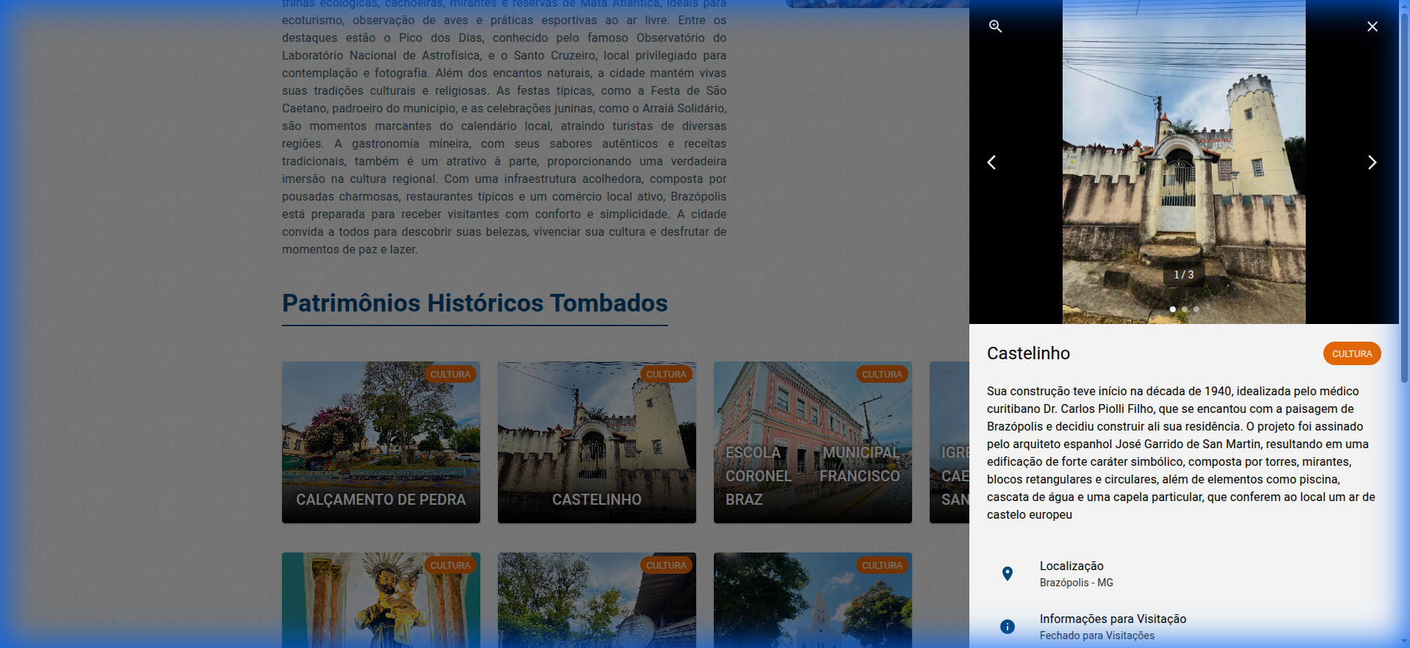
Task: Click the main Castelinho photo in viewer
Action: pyautogui.click(x=1184, y=162)
